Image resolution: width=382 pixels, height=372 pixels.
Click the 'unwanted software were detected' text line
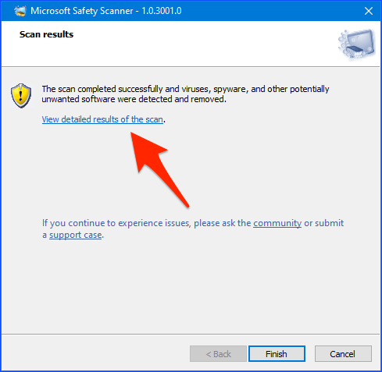click(134, 99)
